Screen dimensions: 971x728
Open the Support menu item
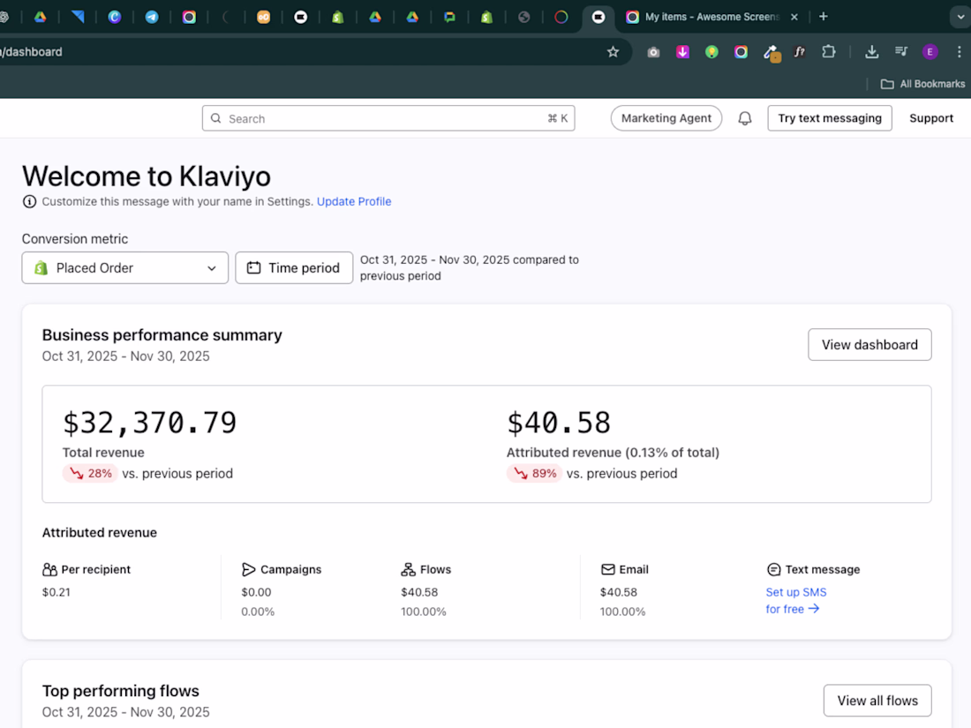click(930, 118)
